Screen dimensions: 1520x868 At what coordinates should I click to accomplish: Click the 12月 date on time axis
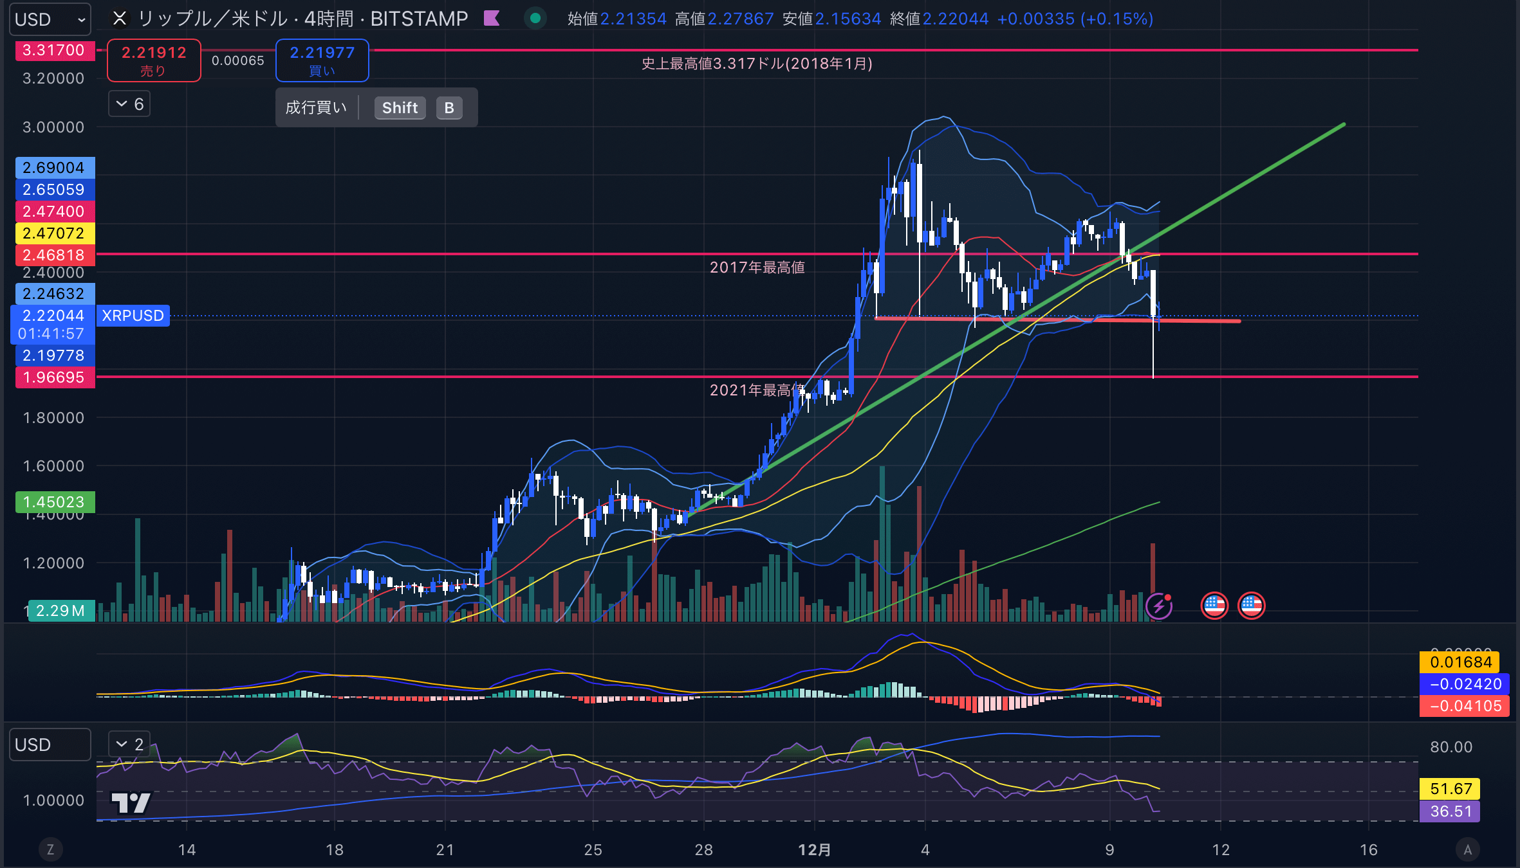(814, 850)
